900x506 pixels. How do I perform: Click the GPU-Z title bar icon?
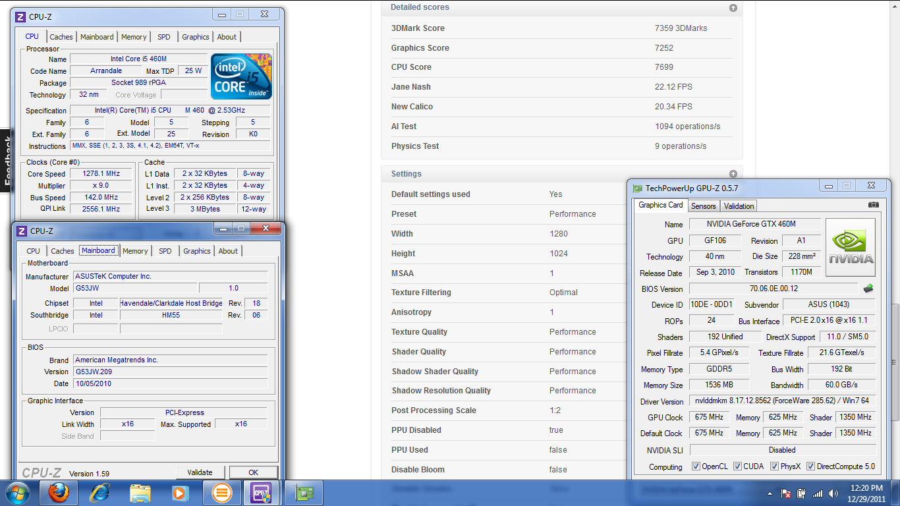(637, 188)
